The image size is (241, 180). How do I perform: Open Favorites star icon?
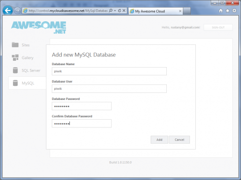228,11
